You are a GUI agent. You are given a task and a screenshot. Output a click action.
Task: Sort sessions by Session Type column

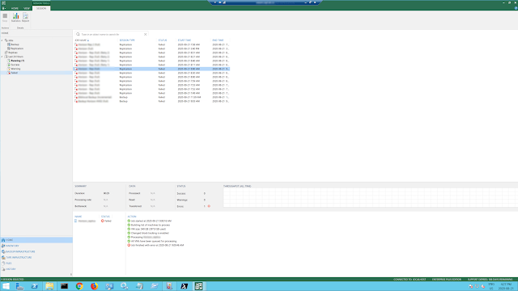pyautogui.click(x=127, y=40)
